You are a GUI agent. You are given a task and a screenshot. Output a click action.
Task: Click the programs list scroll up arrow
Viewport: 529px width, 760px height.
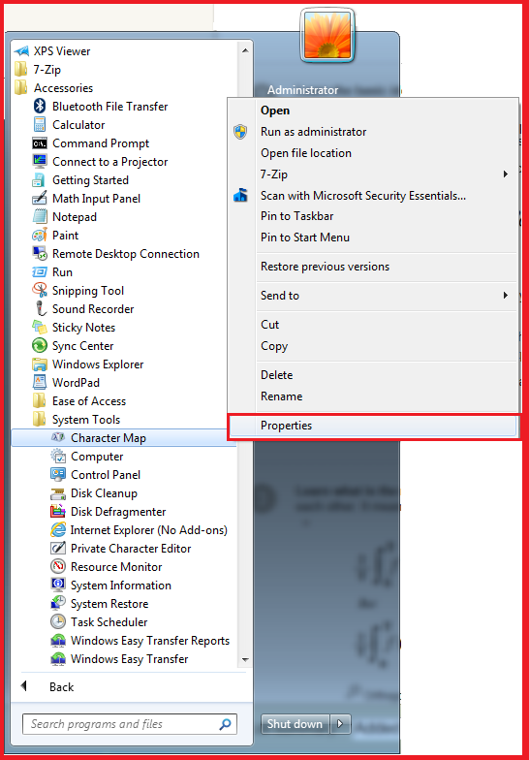coord(245,50)
